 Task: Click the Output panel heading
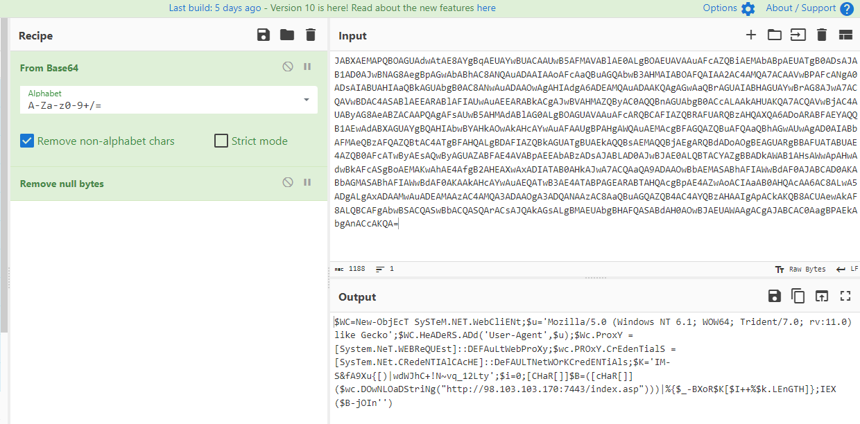pos(357,297)
